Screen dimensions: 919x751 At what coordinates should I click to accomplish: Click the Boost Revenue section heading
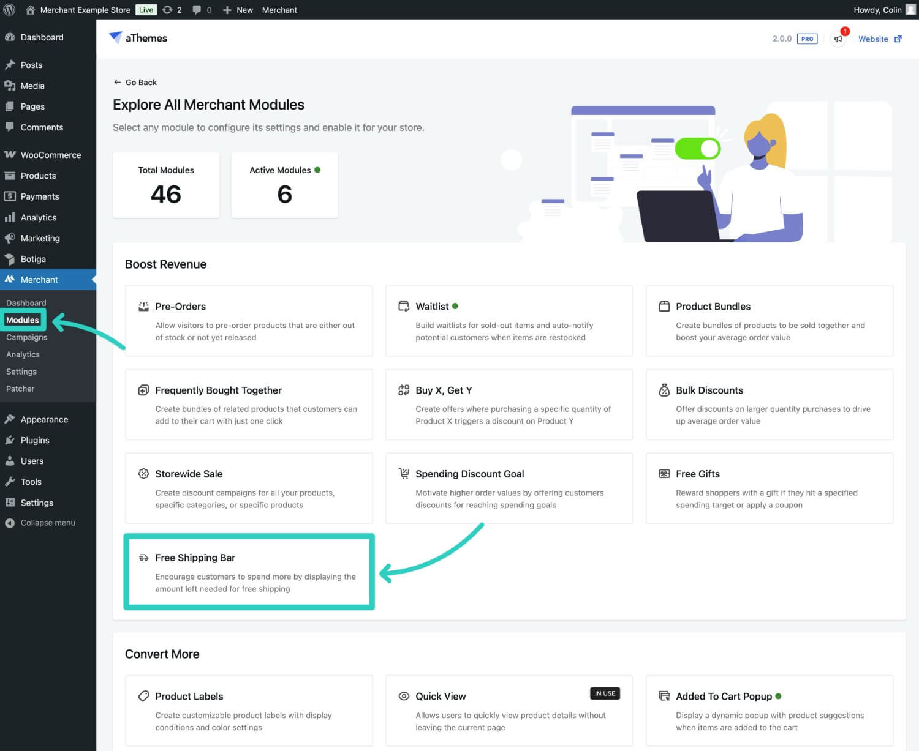click(166, 264)
